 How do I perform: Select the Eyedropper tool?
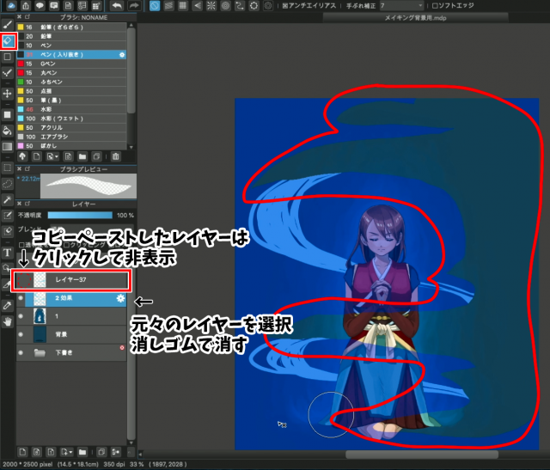tap(8, 306)
